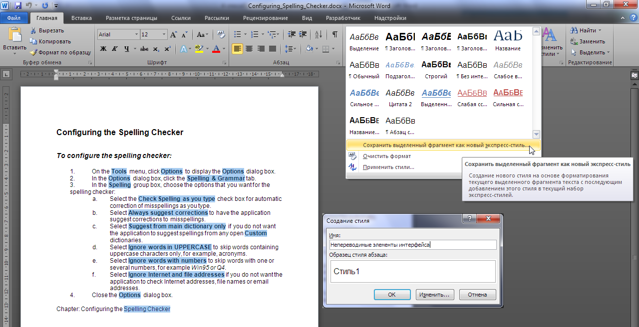Toggle align text left button
The height and width of the screenshot is (327, 639).
(237, 49)
